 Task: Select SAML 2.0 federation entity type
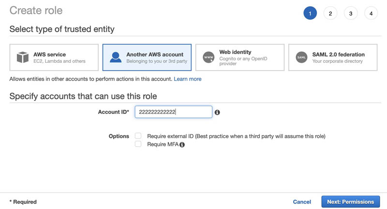(x=333, y=57)
